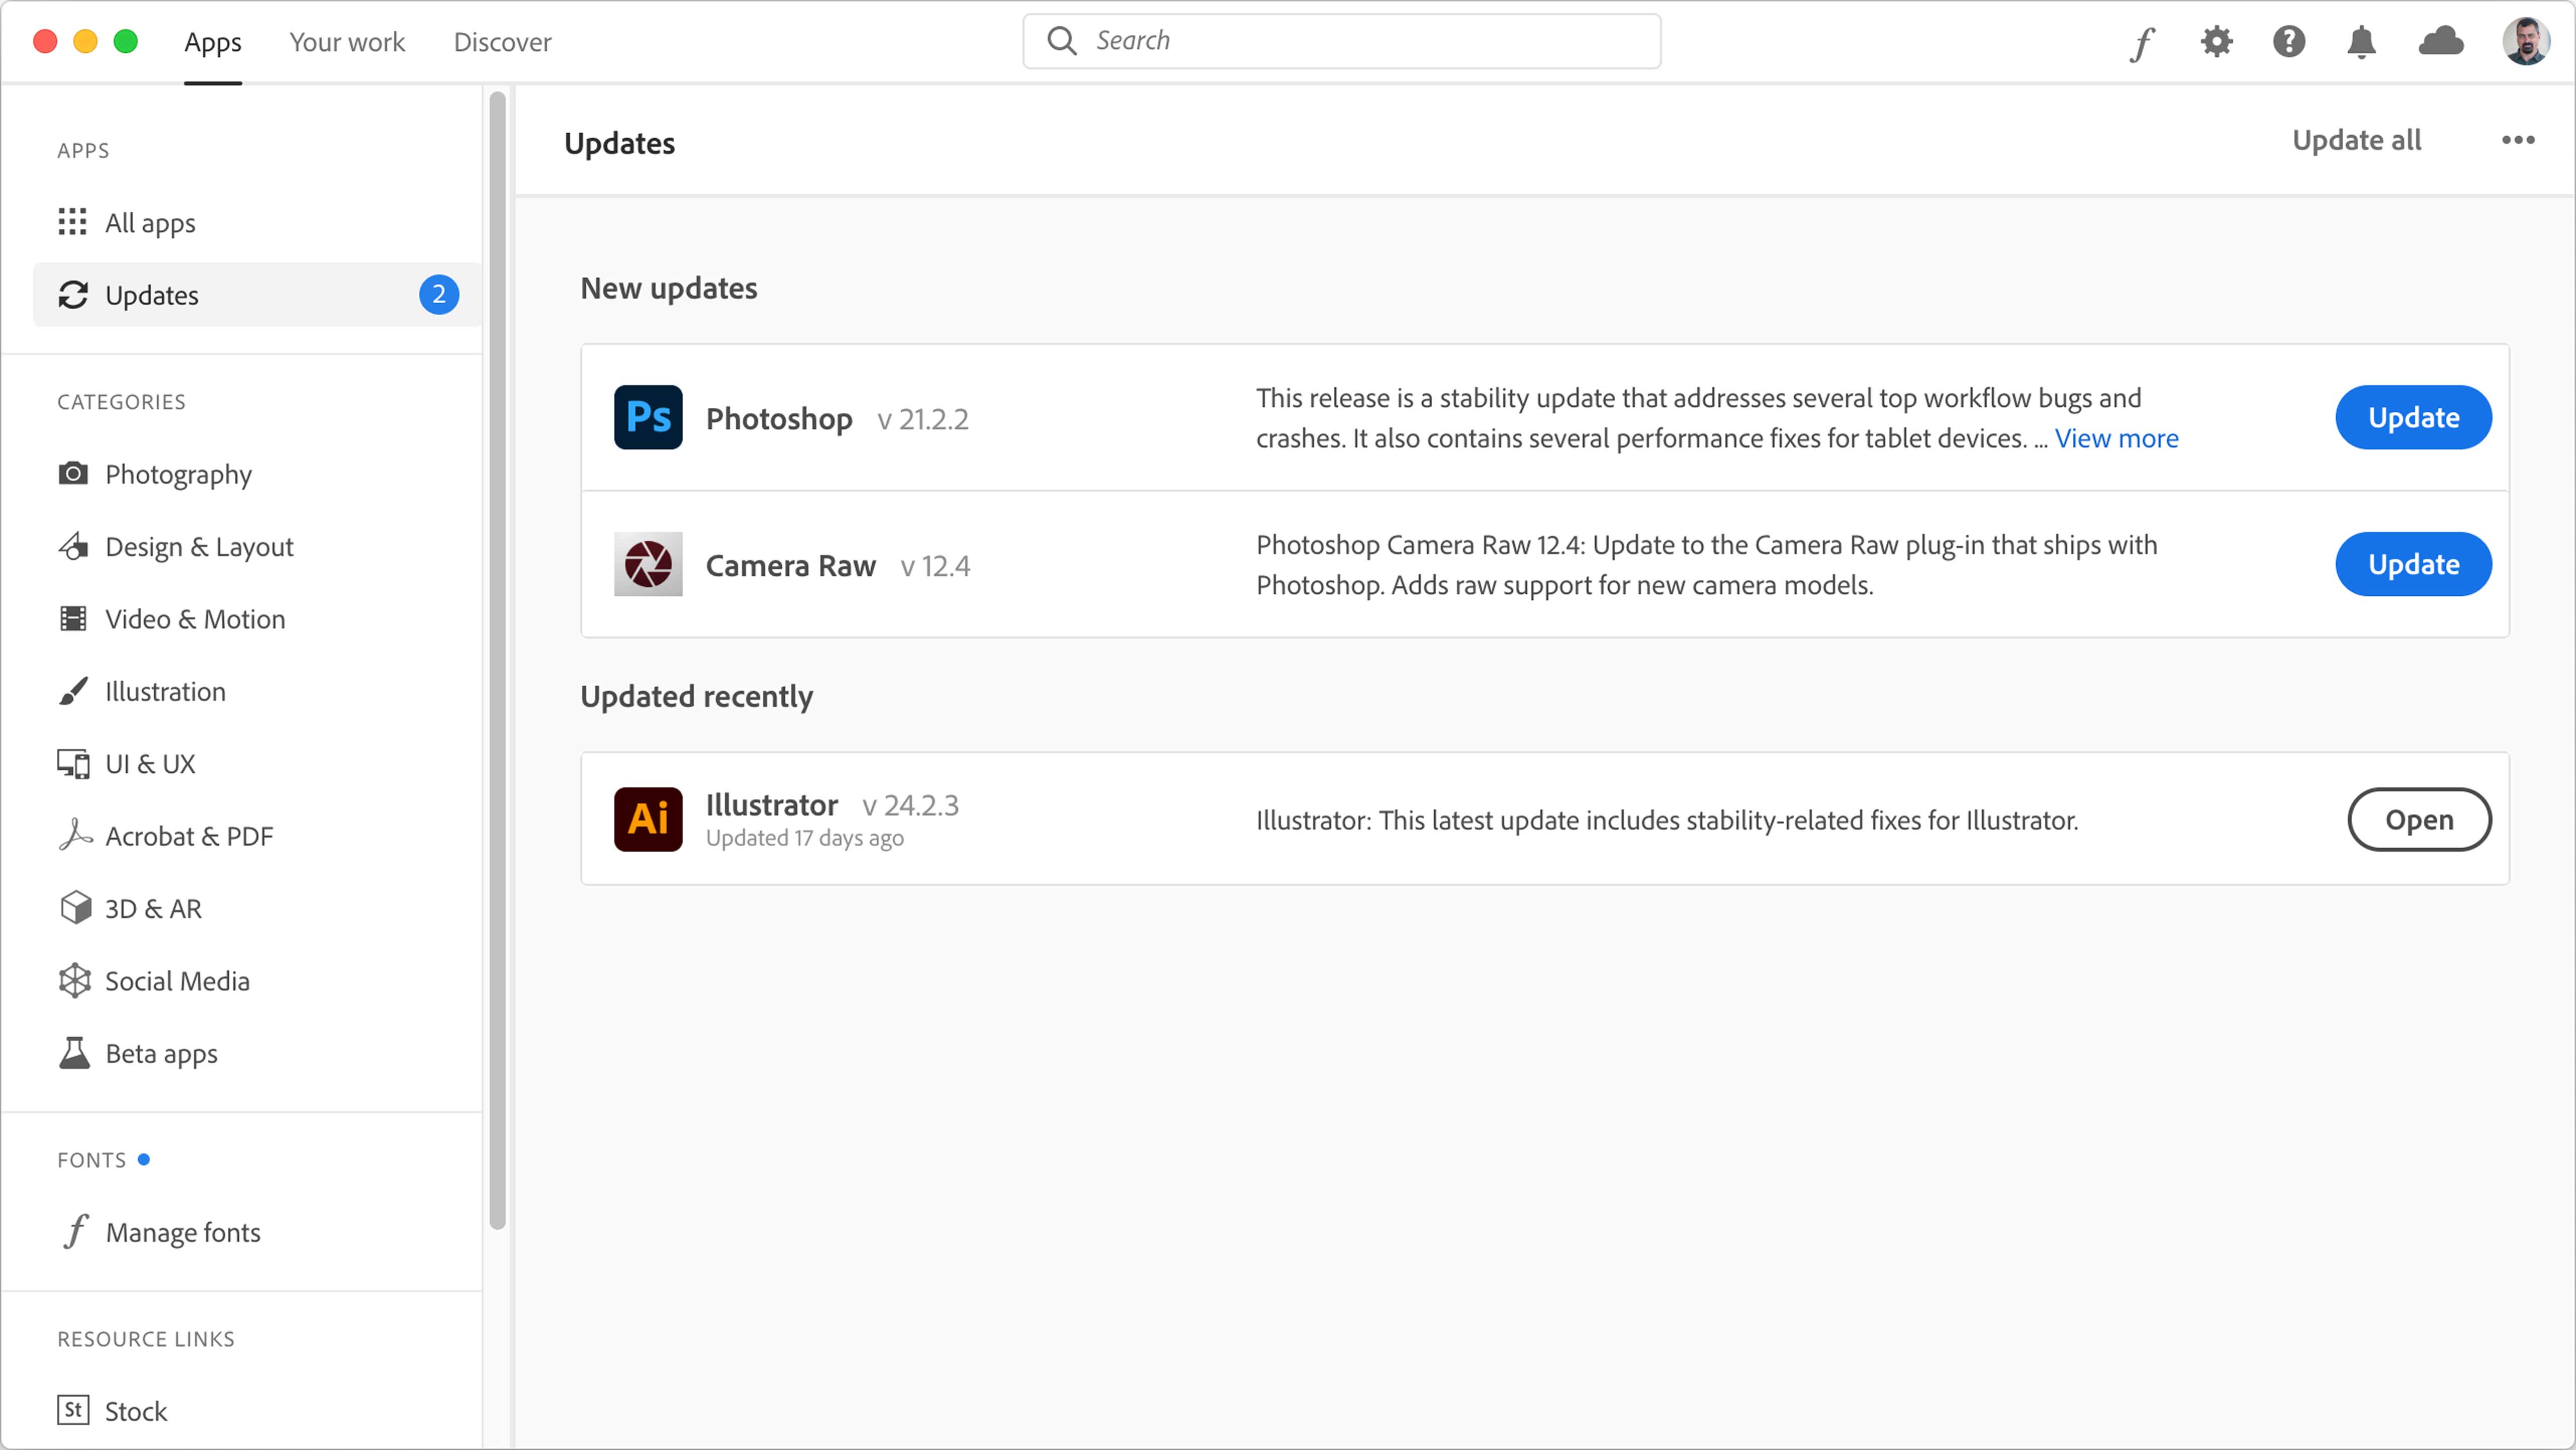Click View more for Photoshop notes
The width and height of the screenshot is (2576, 1450).
coord(2116,438)
